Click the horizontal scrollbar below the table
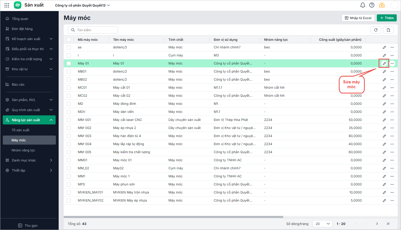Viewport: 401px width, 230px height. (173, 217)
